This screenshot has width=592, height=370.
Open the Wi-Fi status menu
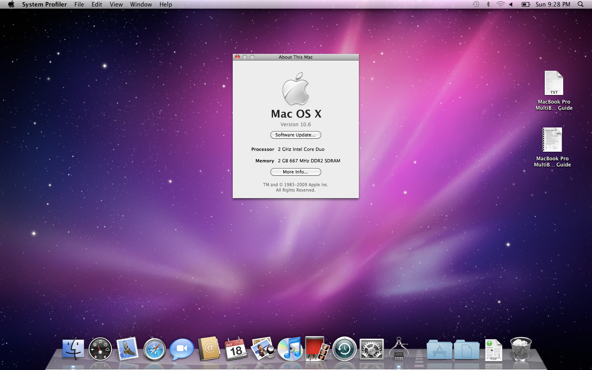(500, 5)
